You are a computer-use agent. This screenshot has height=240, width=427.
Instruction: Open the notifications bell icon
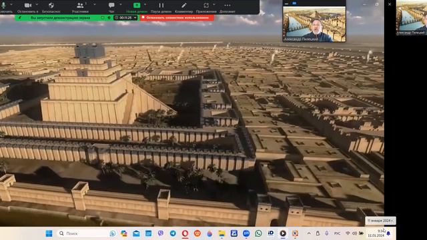(x=388, y=233)
